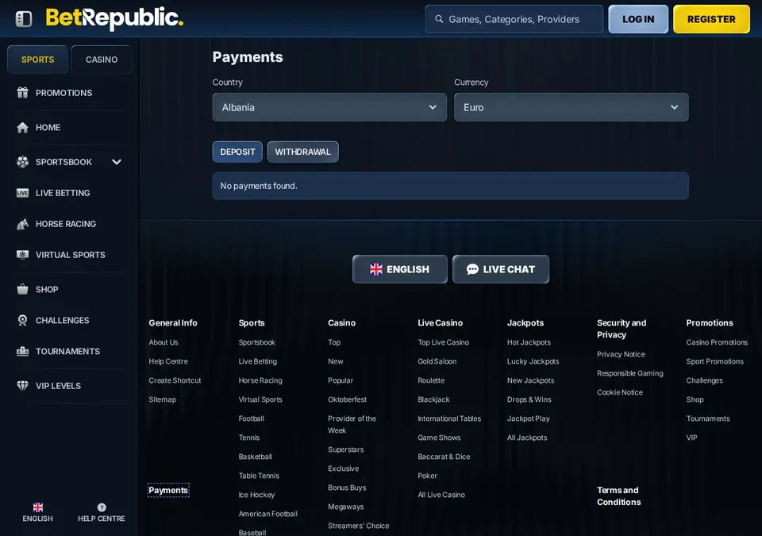Image resolution: width=762 pixels, height=536 pixels.
Task: Open footer Football link
Action: 252,418
